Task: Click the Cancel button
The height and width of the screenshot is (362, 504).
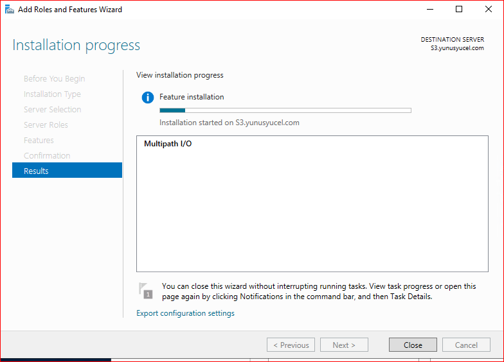Action: pyautogui.click(x=466, y=345)
